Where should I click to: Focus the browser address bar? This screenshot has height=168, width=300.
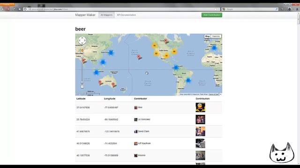(121, 9)
